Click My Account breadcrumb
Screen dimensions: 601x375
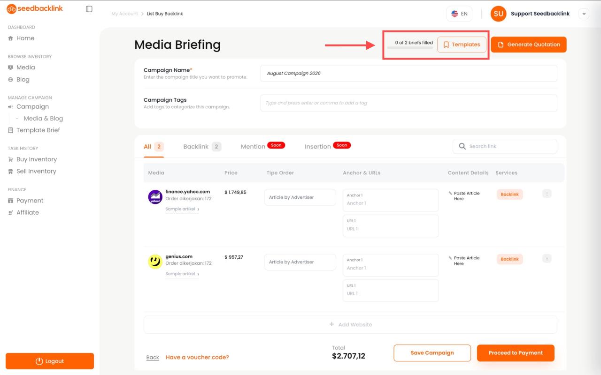pyautogui.click(x=124, y=14)
